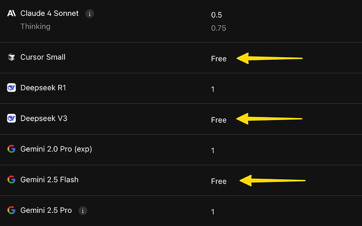
Task: Select the Gemini 2.5 Pro model name
Action: pos(46,210)
